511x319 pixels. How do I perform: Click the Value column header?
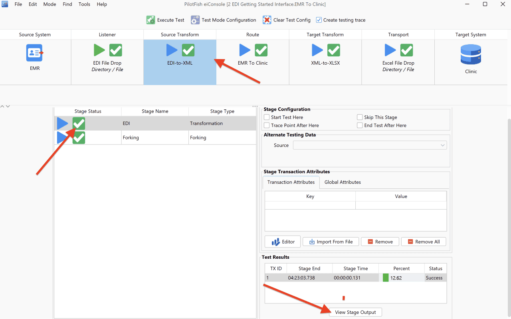401,196
